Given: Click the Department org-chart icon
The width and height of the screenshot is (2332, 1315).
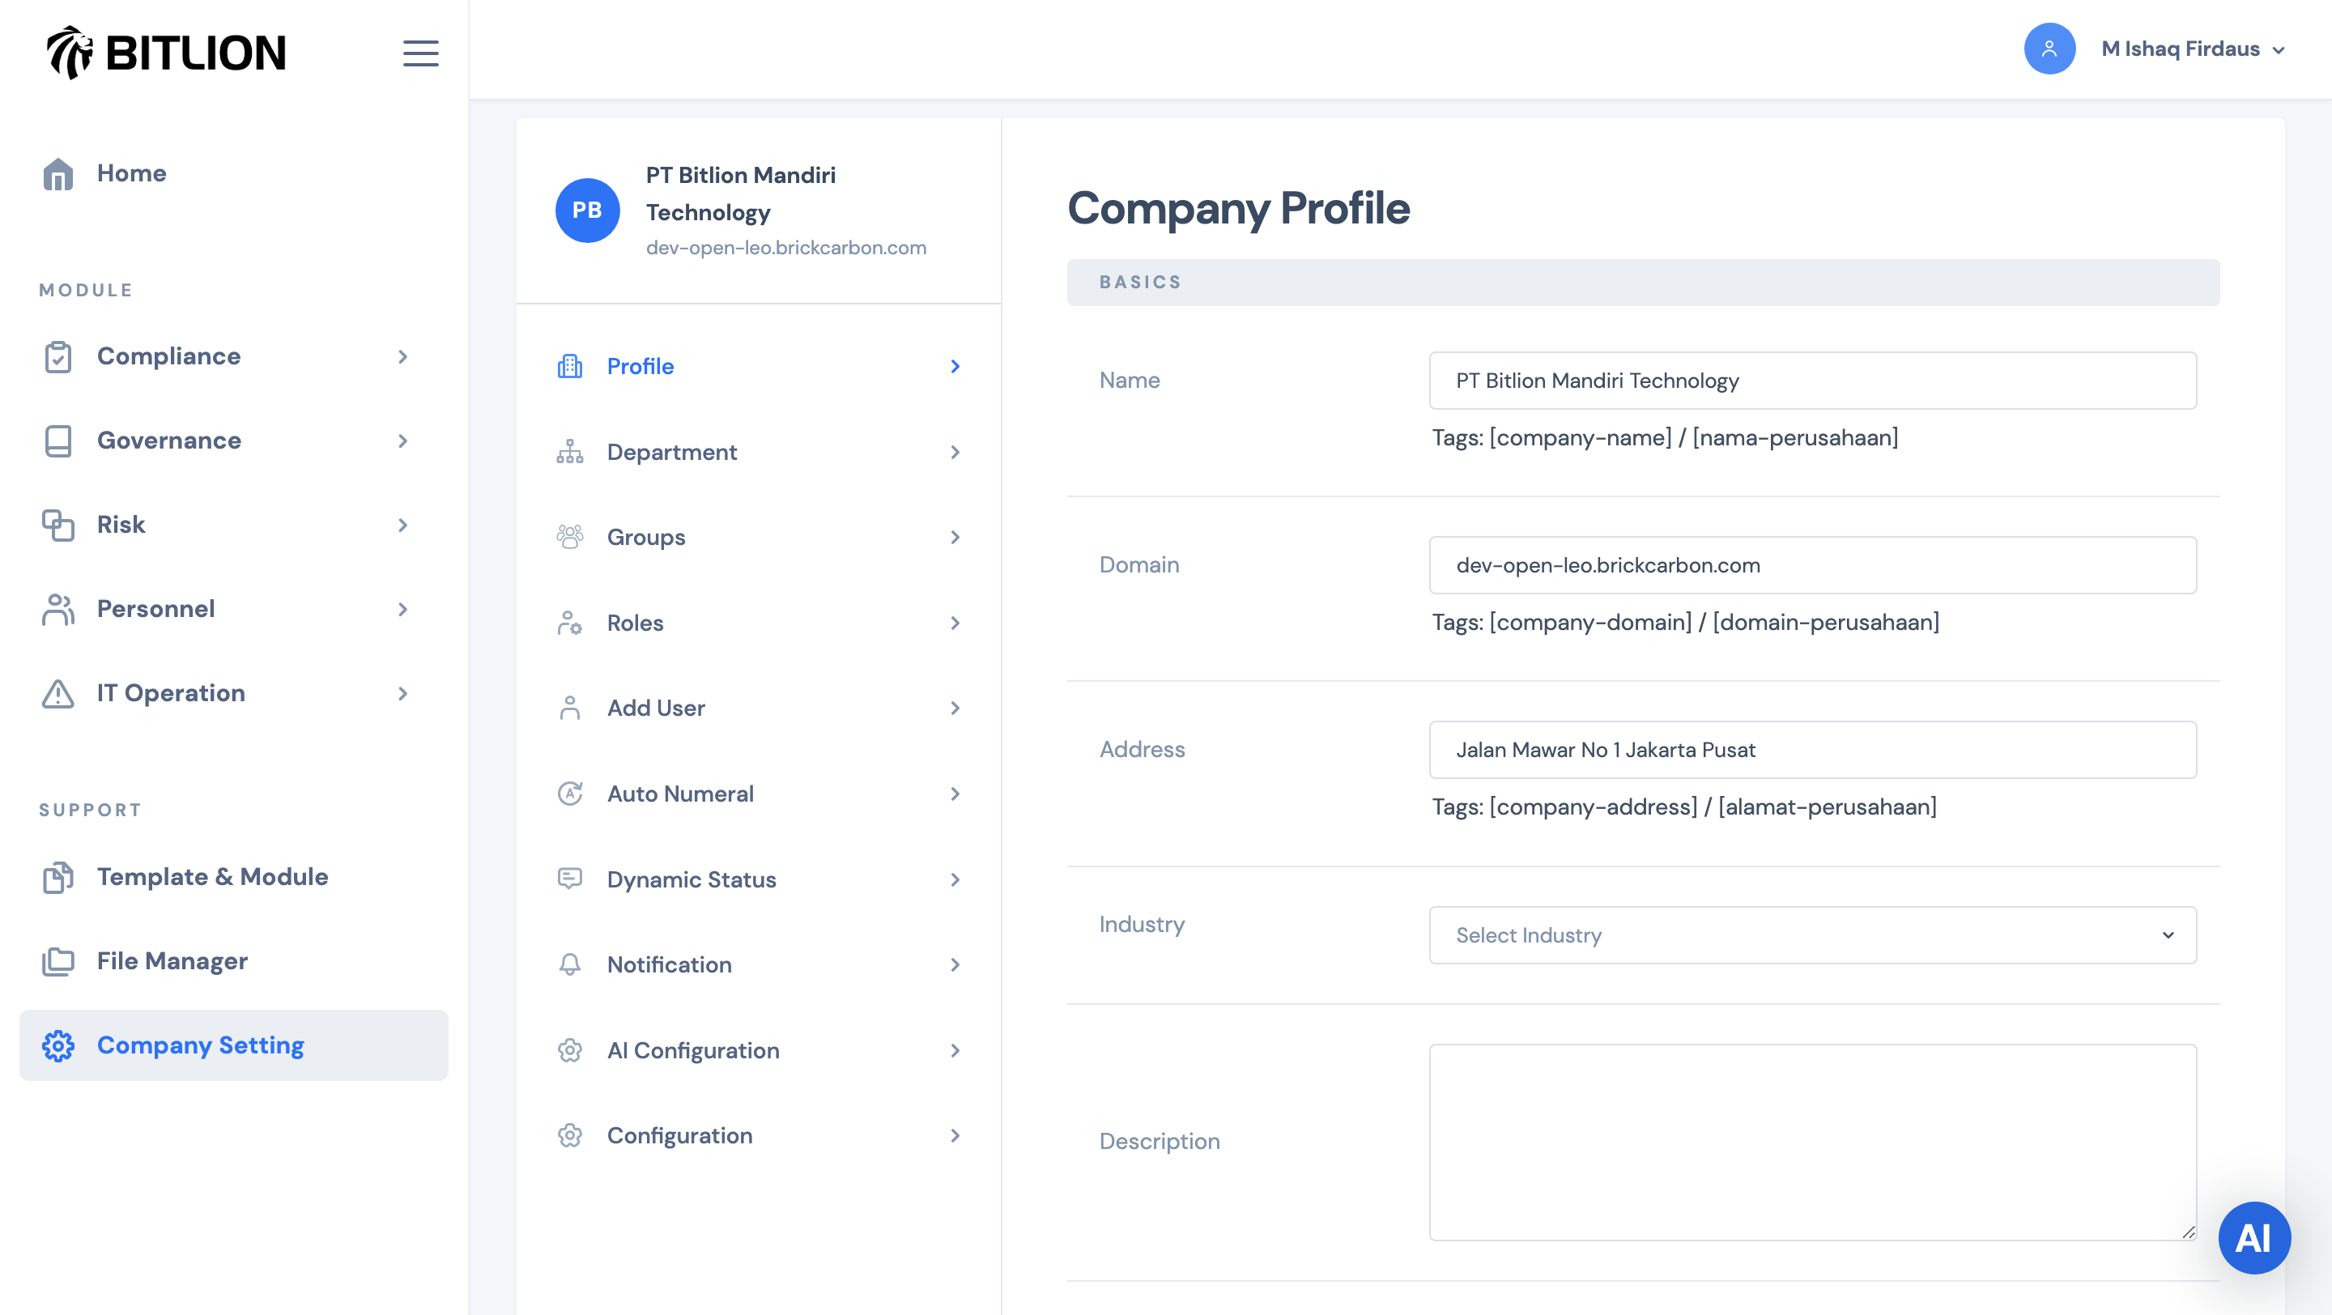Looking at the screenshot, I should point(569,452).
